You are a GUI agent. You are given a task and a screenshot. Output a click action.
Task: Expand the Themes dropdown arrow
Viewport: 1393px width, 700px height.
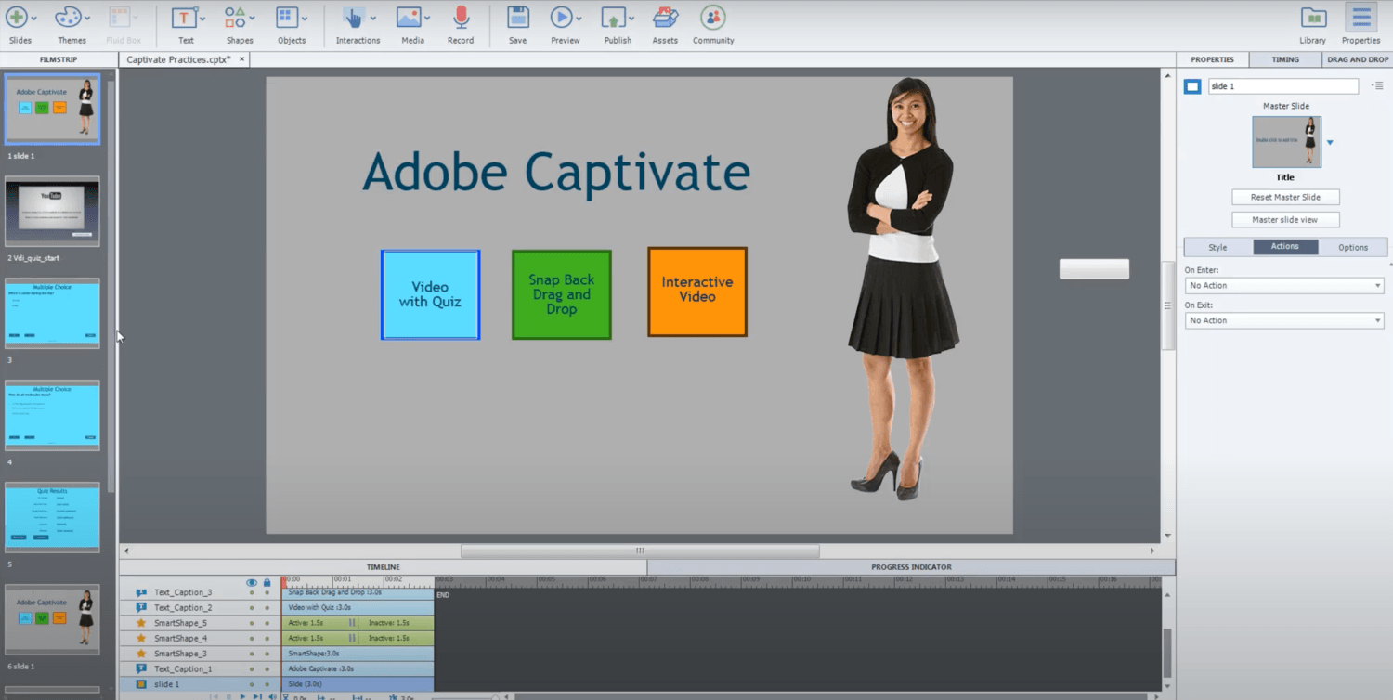[x=87, y=19]
